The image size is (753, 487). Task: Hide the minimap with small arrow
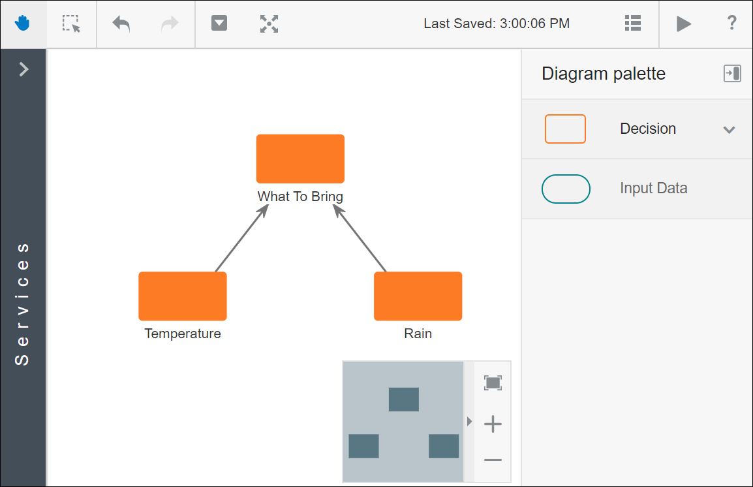pos(469,422)
